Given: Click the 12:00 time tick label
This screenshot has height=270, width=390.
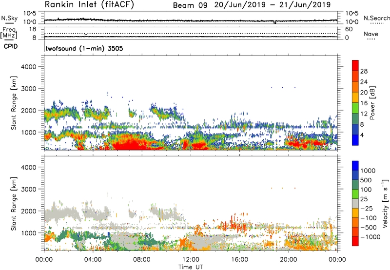Looking at the screenshot, I should click(x=191, y=260).
